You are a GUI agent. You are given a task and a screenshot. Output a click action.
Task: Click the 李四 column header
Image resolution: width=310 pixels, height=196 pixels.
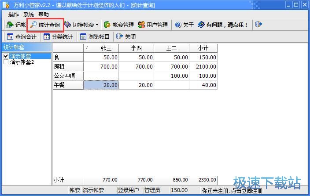click(136, 48)
